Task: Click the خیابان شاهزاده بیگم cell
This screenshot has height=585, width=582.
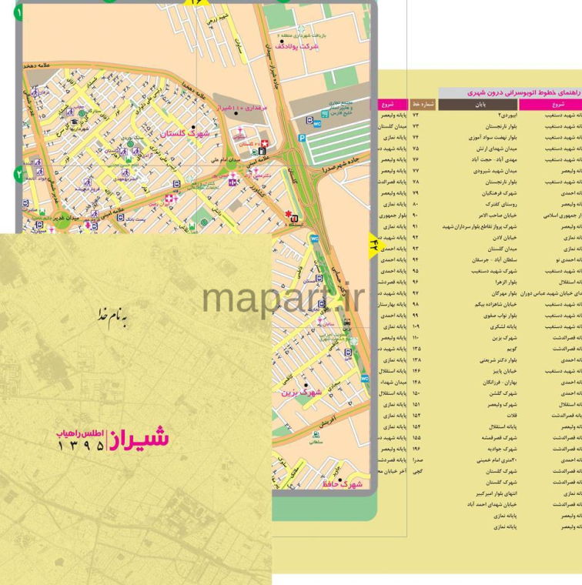Action: pos(496,305)
